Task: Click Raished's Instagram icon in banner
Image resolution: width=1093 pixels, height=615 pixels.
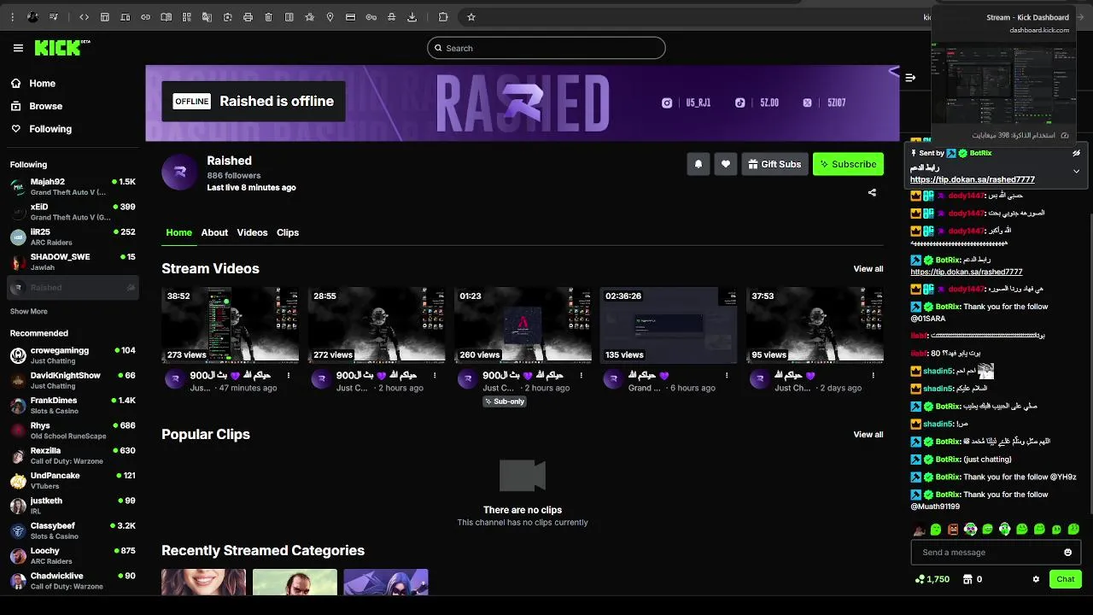Action: (667, 102)
